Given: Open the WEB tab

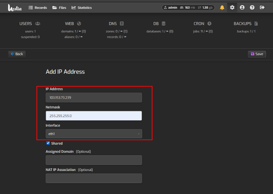Looking at the screenshot, I should (x=73, y=24).
